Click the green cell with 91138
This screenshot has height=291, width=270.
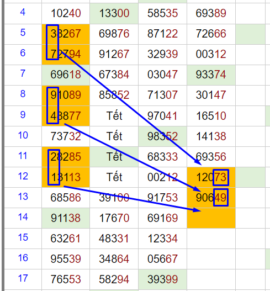66,218
